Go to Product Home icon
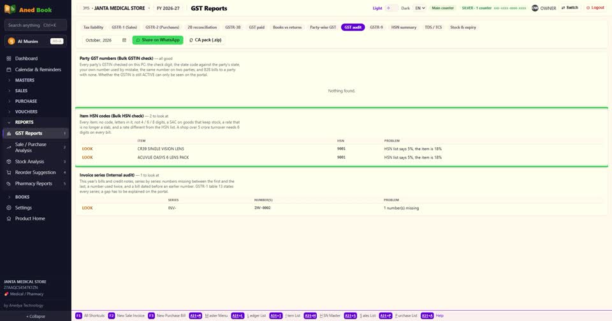 click(8, 219)
